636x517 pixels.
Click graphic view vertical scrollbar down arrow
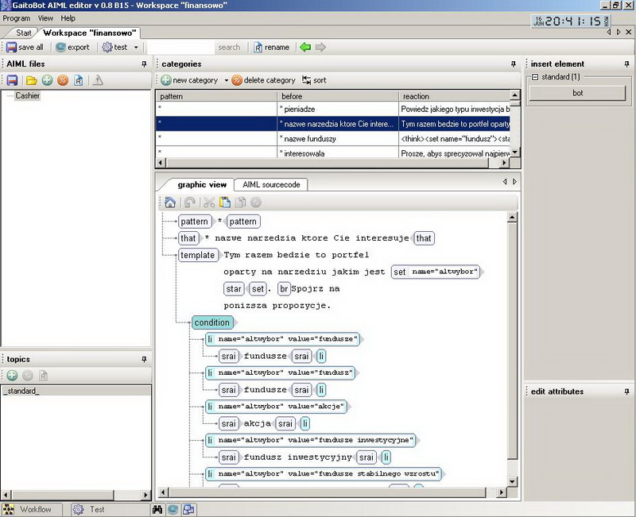pos(512,482)
